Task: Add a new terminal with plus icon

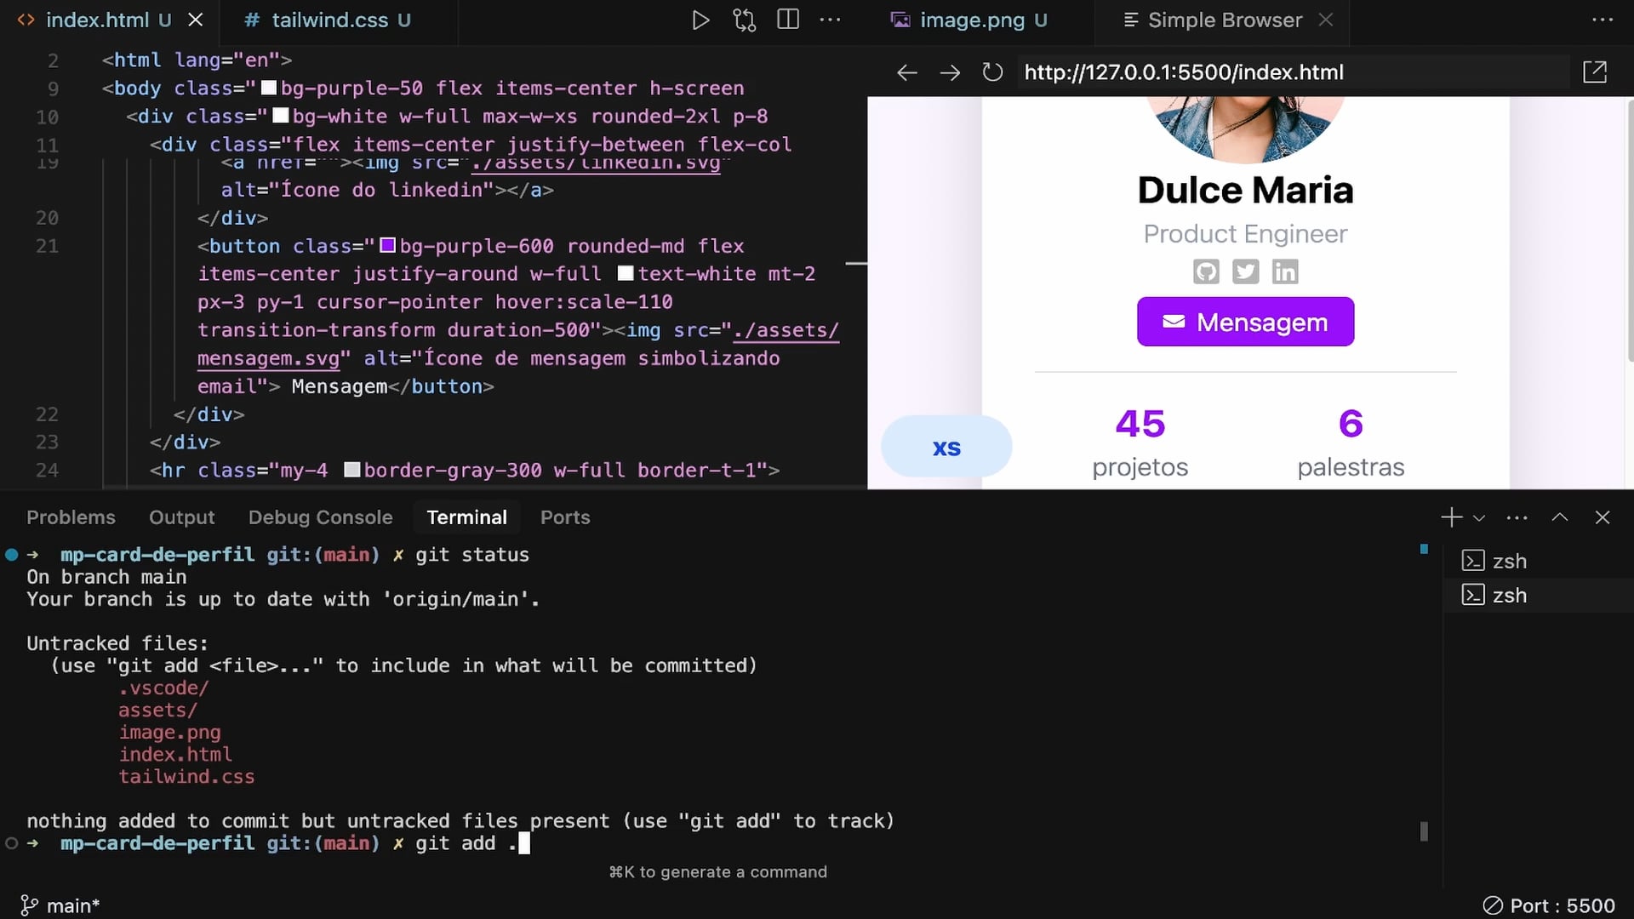Action: coord(1451,517)
